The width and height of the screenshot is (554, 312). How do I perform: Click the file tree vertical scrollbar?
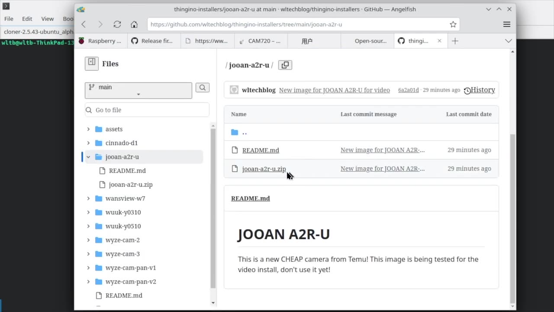click(213, 208)
